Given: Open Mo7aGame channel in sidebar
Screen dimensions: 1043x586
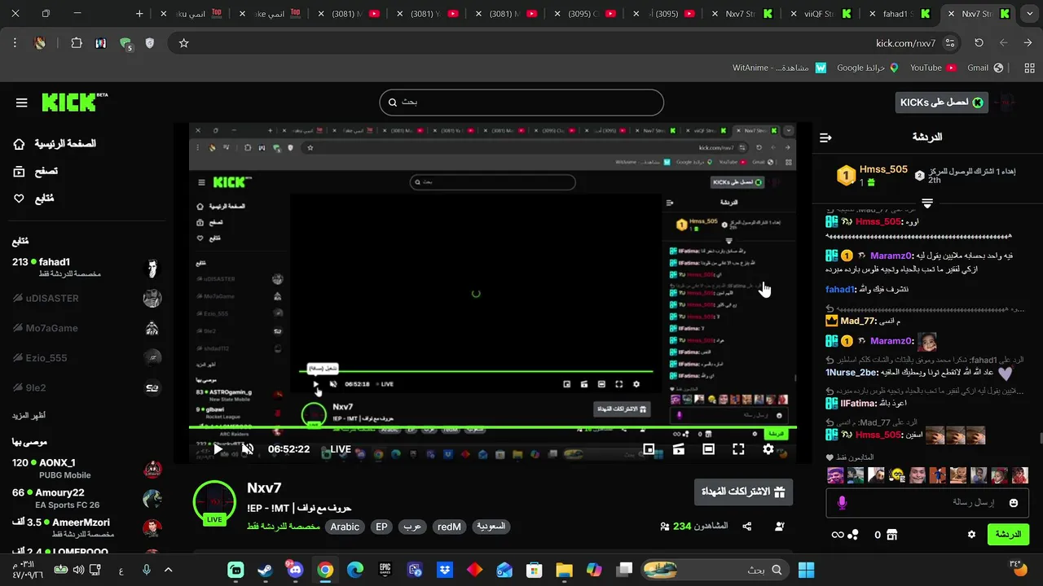Looking at the screenshot, I should coord(86,328).
